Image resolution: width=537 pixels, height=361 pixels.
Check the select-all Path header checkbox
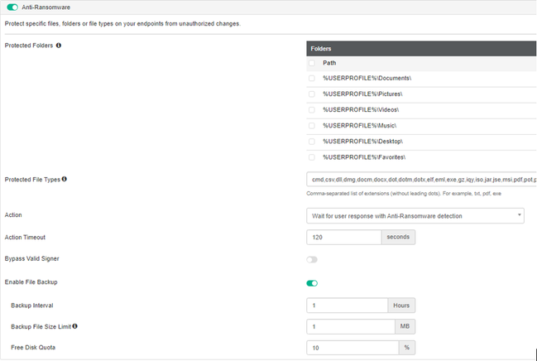[311, 63]
